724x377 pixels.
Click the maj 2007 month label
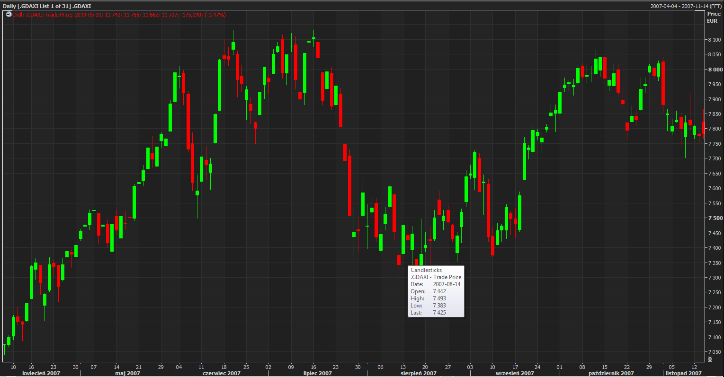coord(127,373)
